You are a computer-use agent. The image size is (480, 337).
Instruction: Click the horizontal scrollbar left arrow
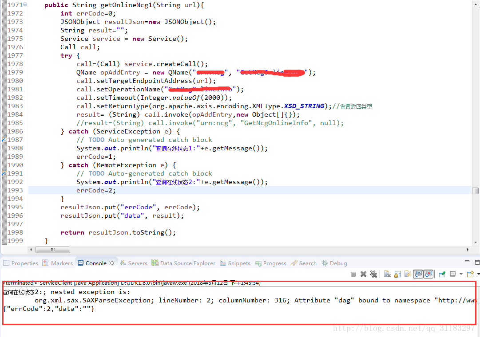click(x=31, y=250)
